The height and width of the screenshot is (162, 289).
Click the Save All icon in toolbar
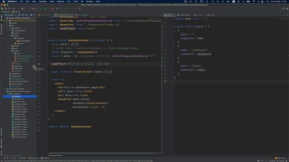click(6, 9)
